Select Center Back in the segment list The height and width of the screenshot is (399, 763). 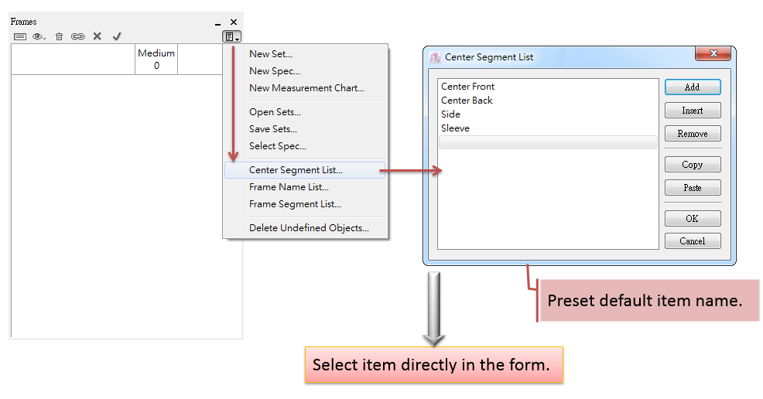(467, 101)
